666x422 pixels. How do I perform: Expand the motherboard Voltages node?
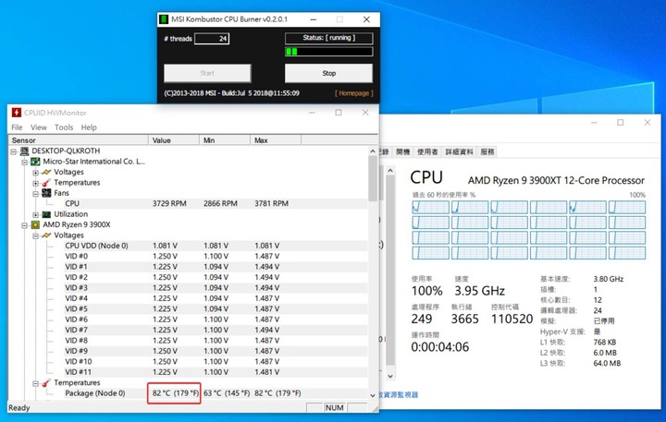pyautogui.click(x=36, y=173)
